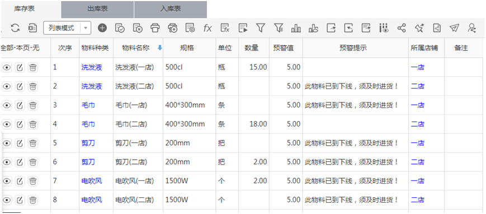
Task: Click the plain funnel filter icon
Action: click(x=261, y=28)
